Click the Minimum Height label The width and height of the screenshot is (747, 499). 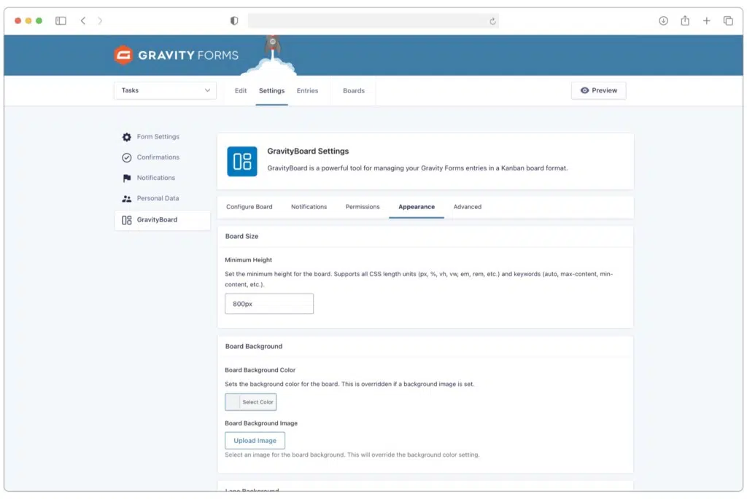tap(248, 260)
